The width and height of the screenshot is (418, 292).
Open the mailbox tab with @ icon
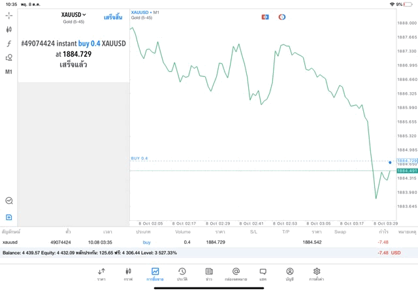click(x=236, y=274)
